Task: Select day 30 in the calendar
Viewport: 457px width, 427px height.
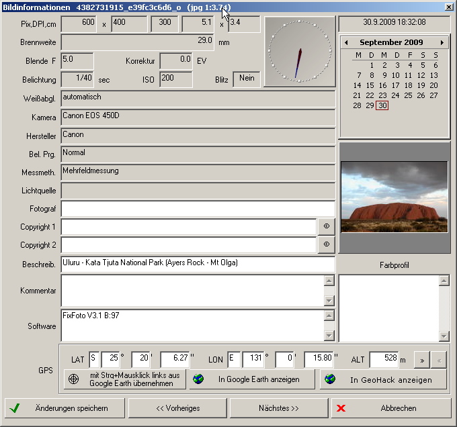Action: tap(382, 105)
